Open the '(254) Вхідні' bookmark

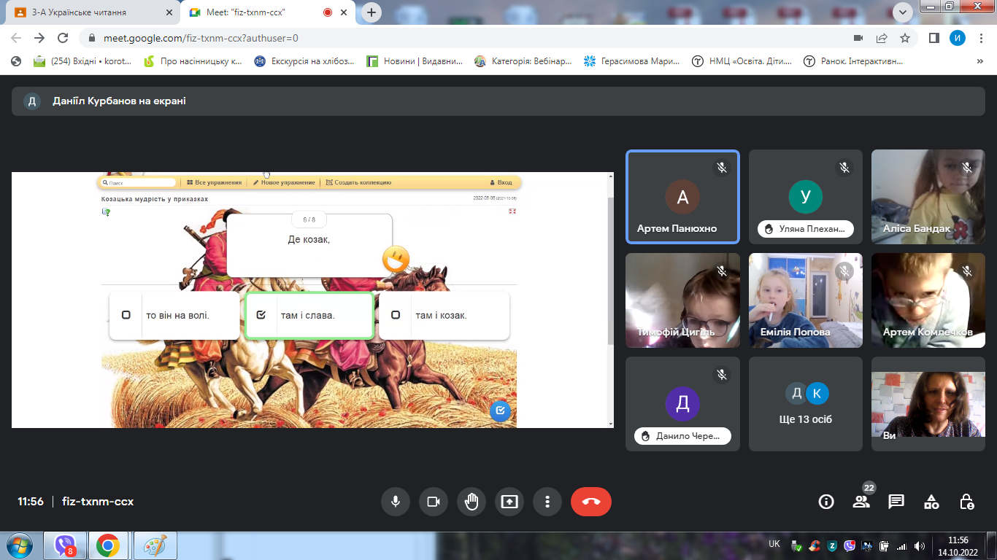83,61
